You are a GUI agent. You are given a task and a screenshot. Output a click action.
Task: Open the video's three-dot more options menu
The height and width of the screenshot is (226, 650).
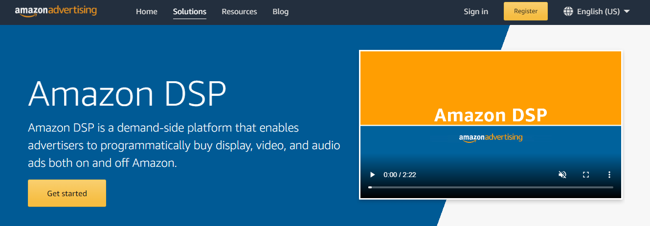[x=609, y=175]
